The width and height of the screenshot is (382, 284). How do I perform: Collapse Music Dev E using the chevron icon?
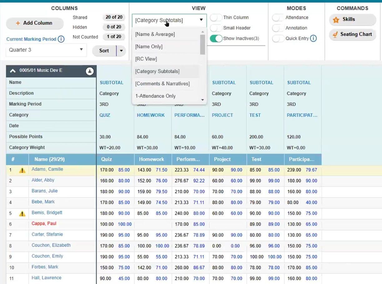(x=12, y=70)
